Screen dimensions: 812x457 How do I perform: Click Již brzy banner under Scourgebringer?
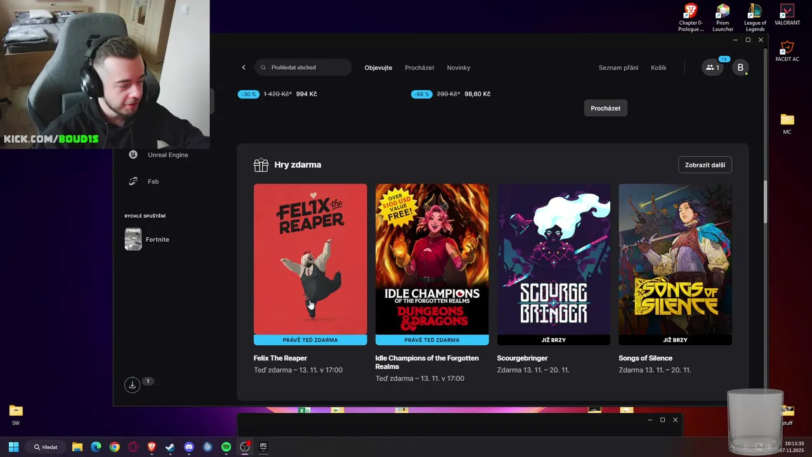click(x=554, y=340)
